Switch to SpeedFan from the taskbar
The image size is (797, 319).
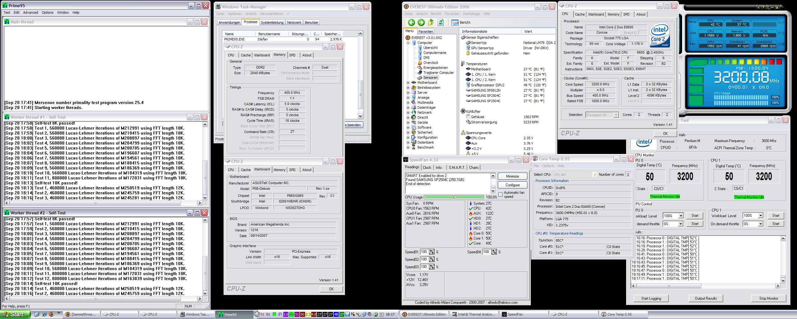pos(523,314)
